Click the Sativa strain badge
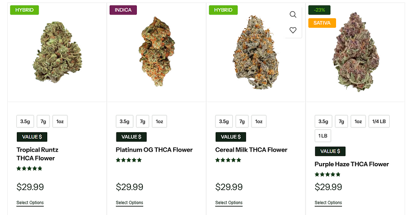 point(322,23)
